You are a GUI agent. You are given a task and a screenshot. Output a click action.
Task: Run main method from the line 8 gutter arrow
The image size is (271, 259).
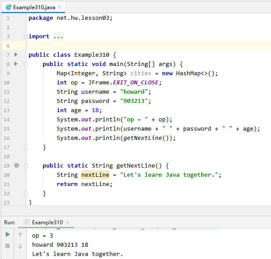[x=16, y=64]
